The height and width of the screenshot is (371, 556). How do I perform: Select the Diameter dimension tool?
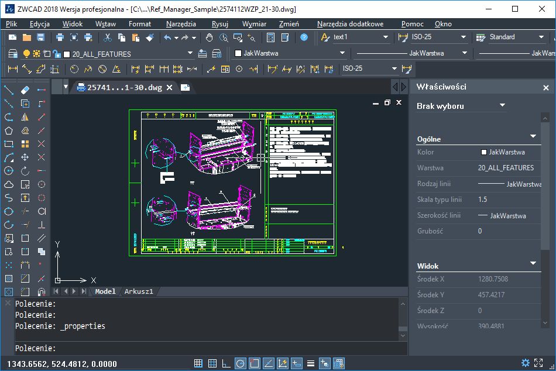(x=102, y=69)
